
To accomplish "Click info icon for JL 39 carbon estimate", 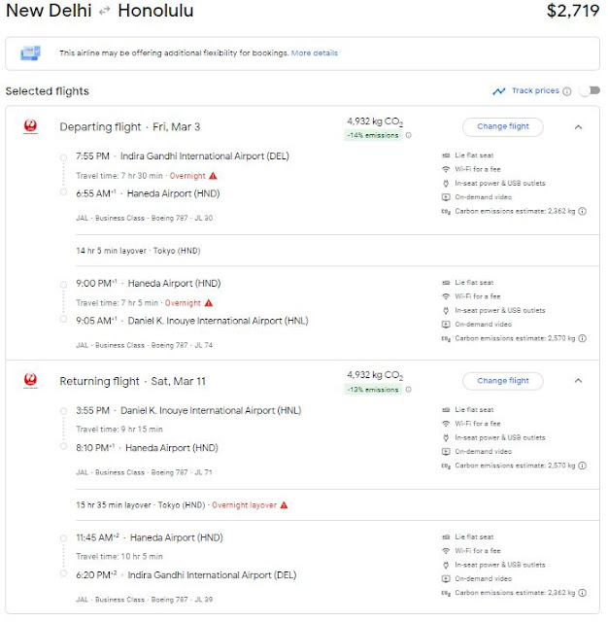I will pos(582,593).
